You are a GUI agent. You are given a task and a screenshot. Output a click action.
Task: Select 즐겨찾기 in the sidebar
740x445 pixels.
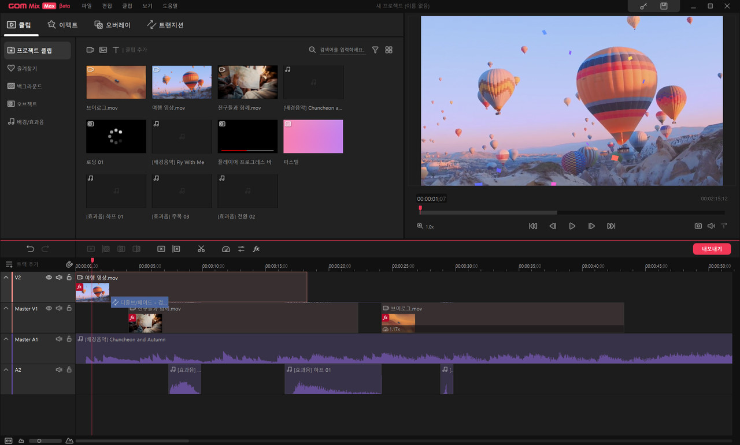tap(23, 68)
